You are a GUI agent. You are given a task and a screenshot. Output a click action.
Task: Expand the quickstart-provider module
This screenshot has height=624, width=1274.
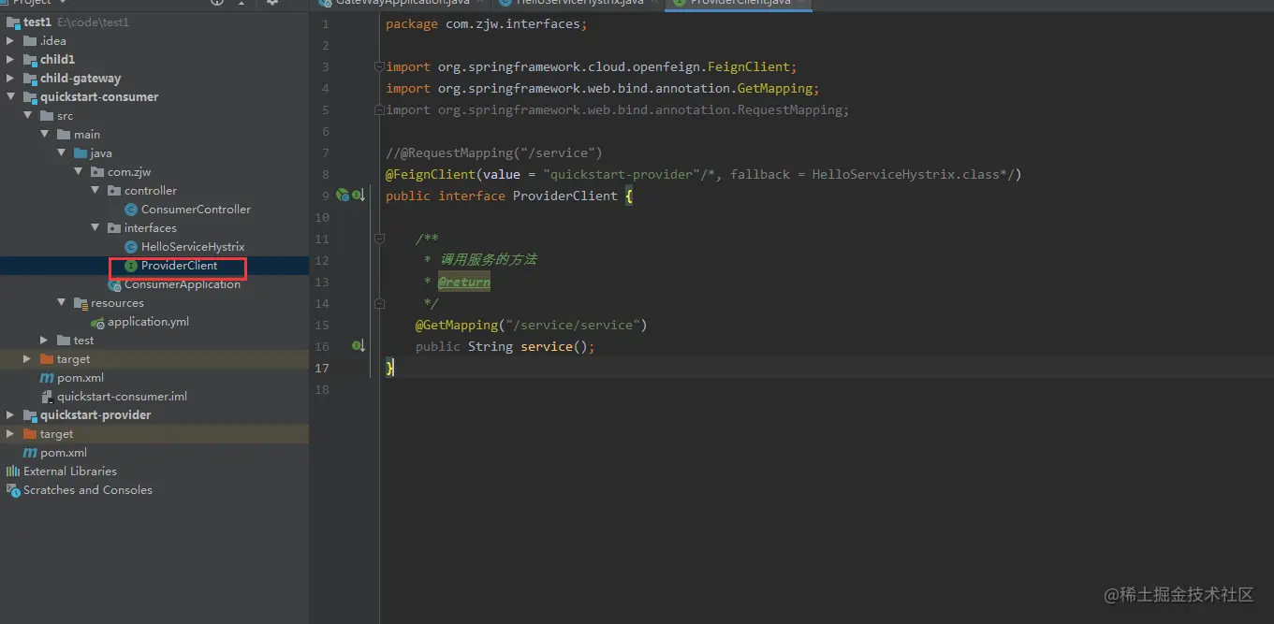pyautogui.click(x=11, y=415)
